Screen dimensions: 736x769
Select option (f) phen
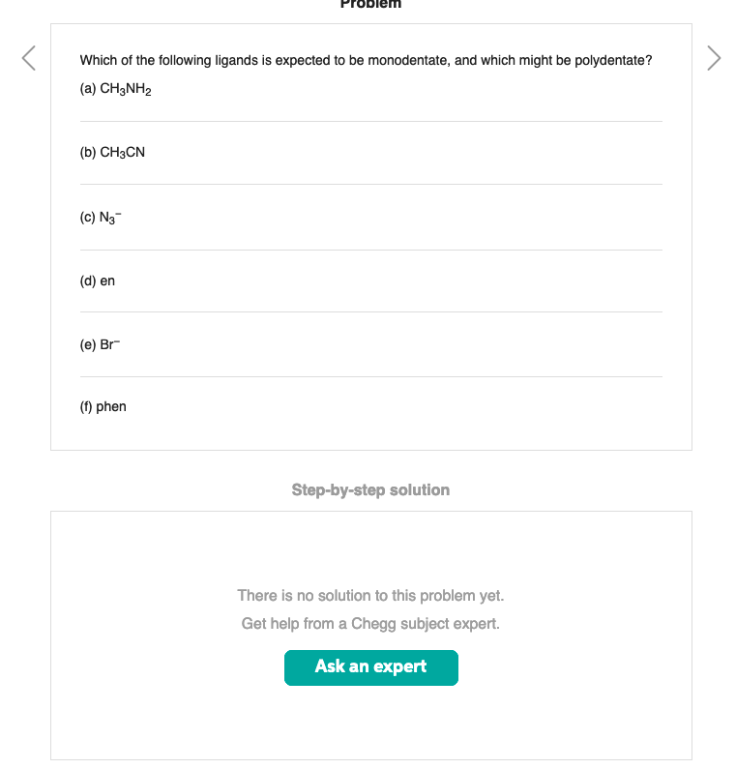103,406
